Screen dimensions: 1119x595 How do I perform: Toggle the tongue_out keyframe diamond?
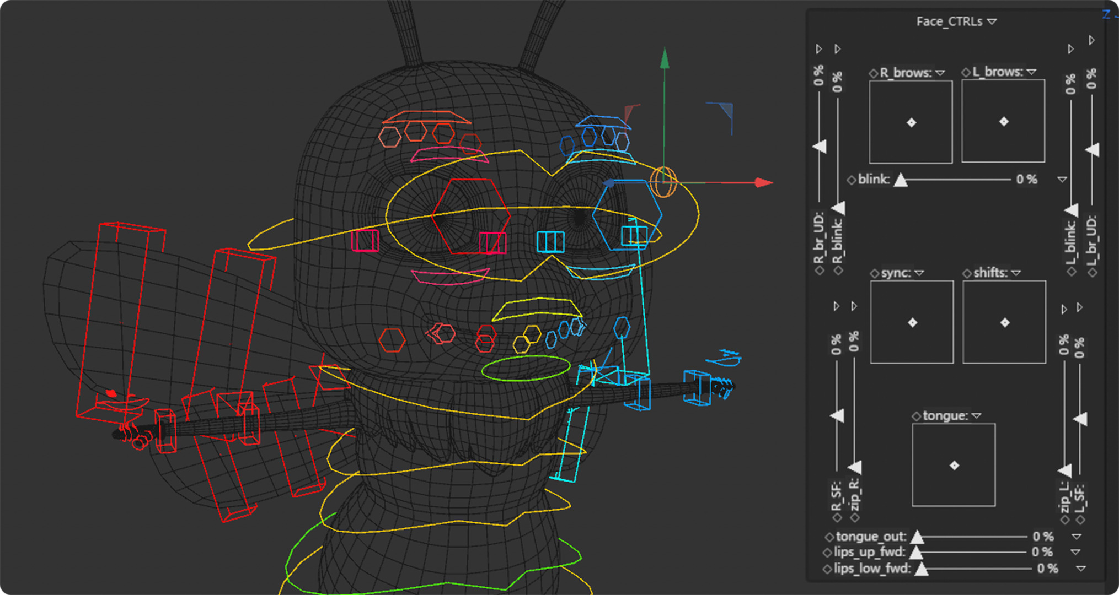pos(829,537)
